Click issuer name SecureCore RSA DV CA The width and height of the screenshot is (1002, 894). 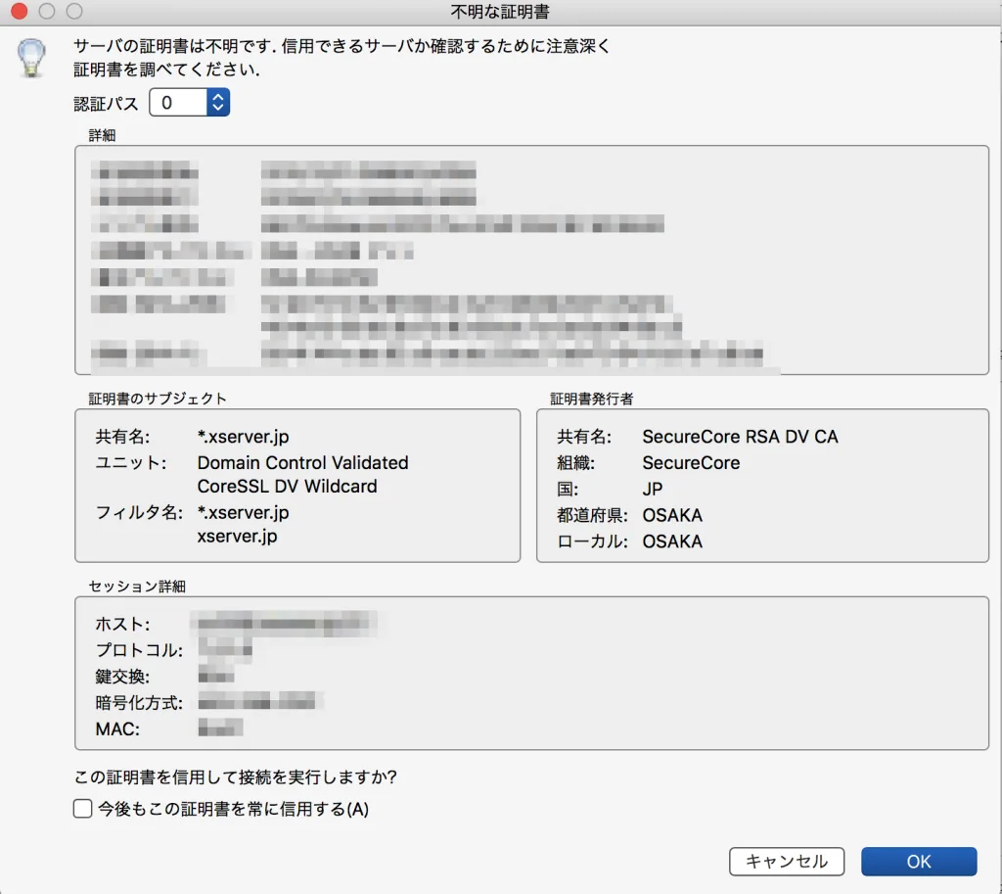pyautogui.click(x=740, y=437)
